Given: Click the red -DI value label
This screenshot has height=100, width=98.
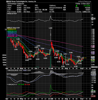Looking at the screenshot, I should pyautogui.click(x=27, y=84).
